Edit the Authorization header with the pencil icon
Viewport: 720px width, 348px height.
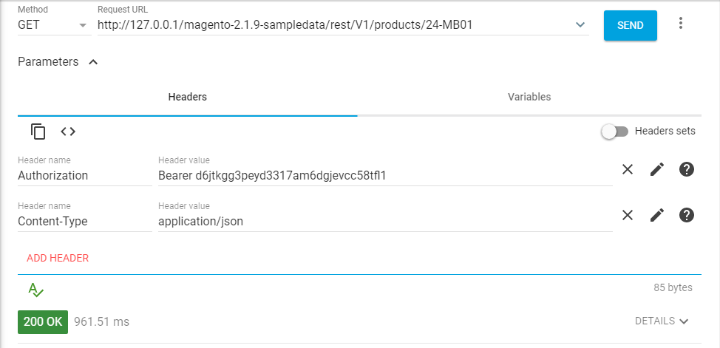click(x=656, y=169)
